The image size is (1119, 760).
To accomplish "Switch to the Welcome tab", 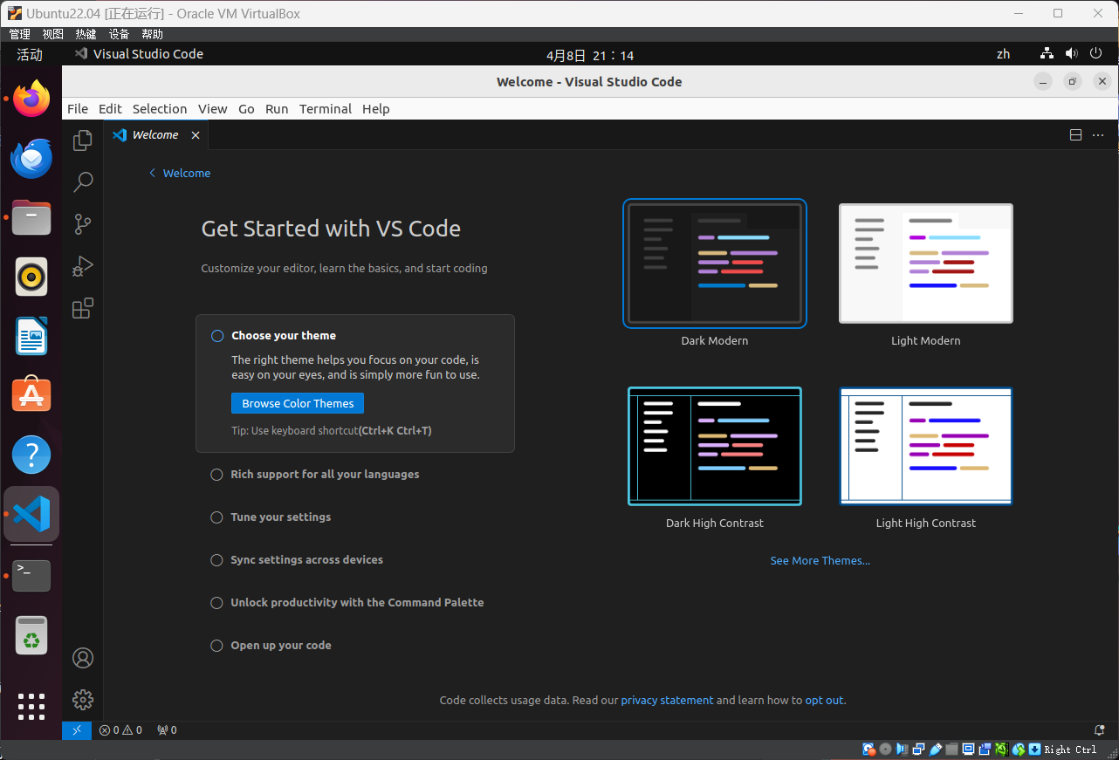I will tap(155, 134).
